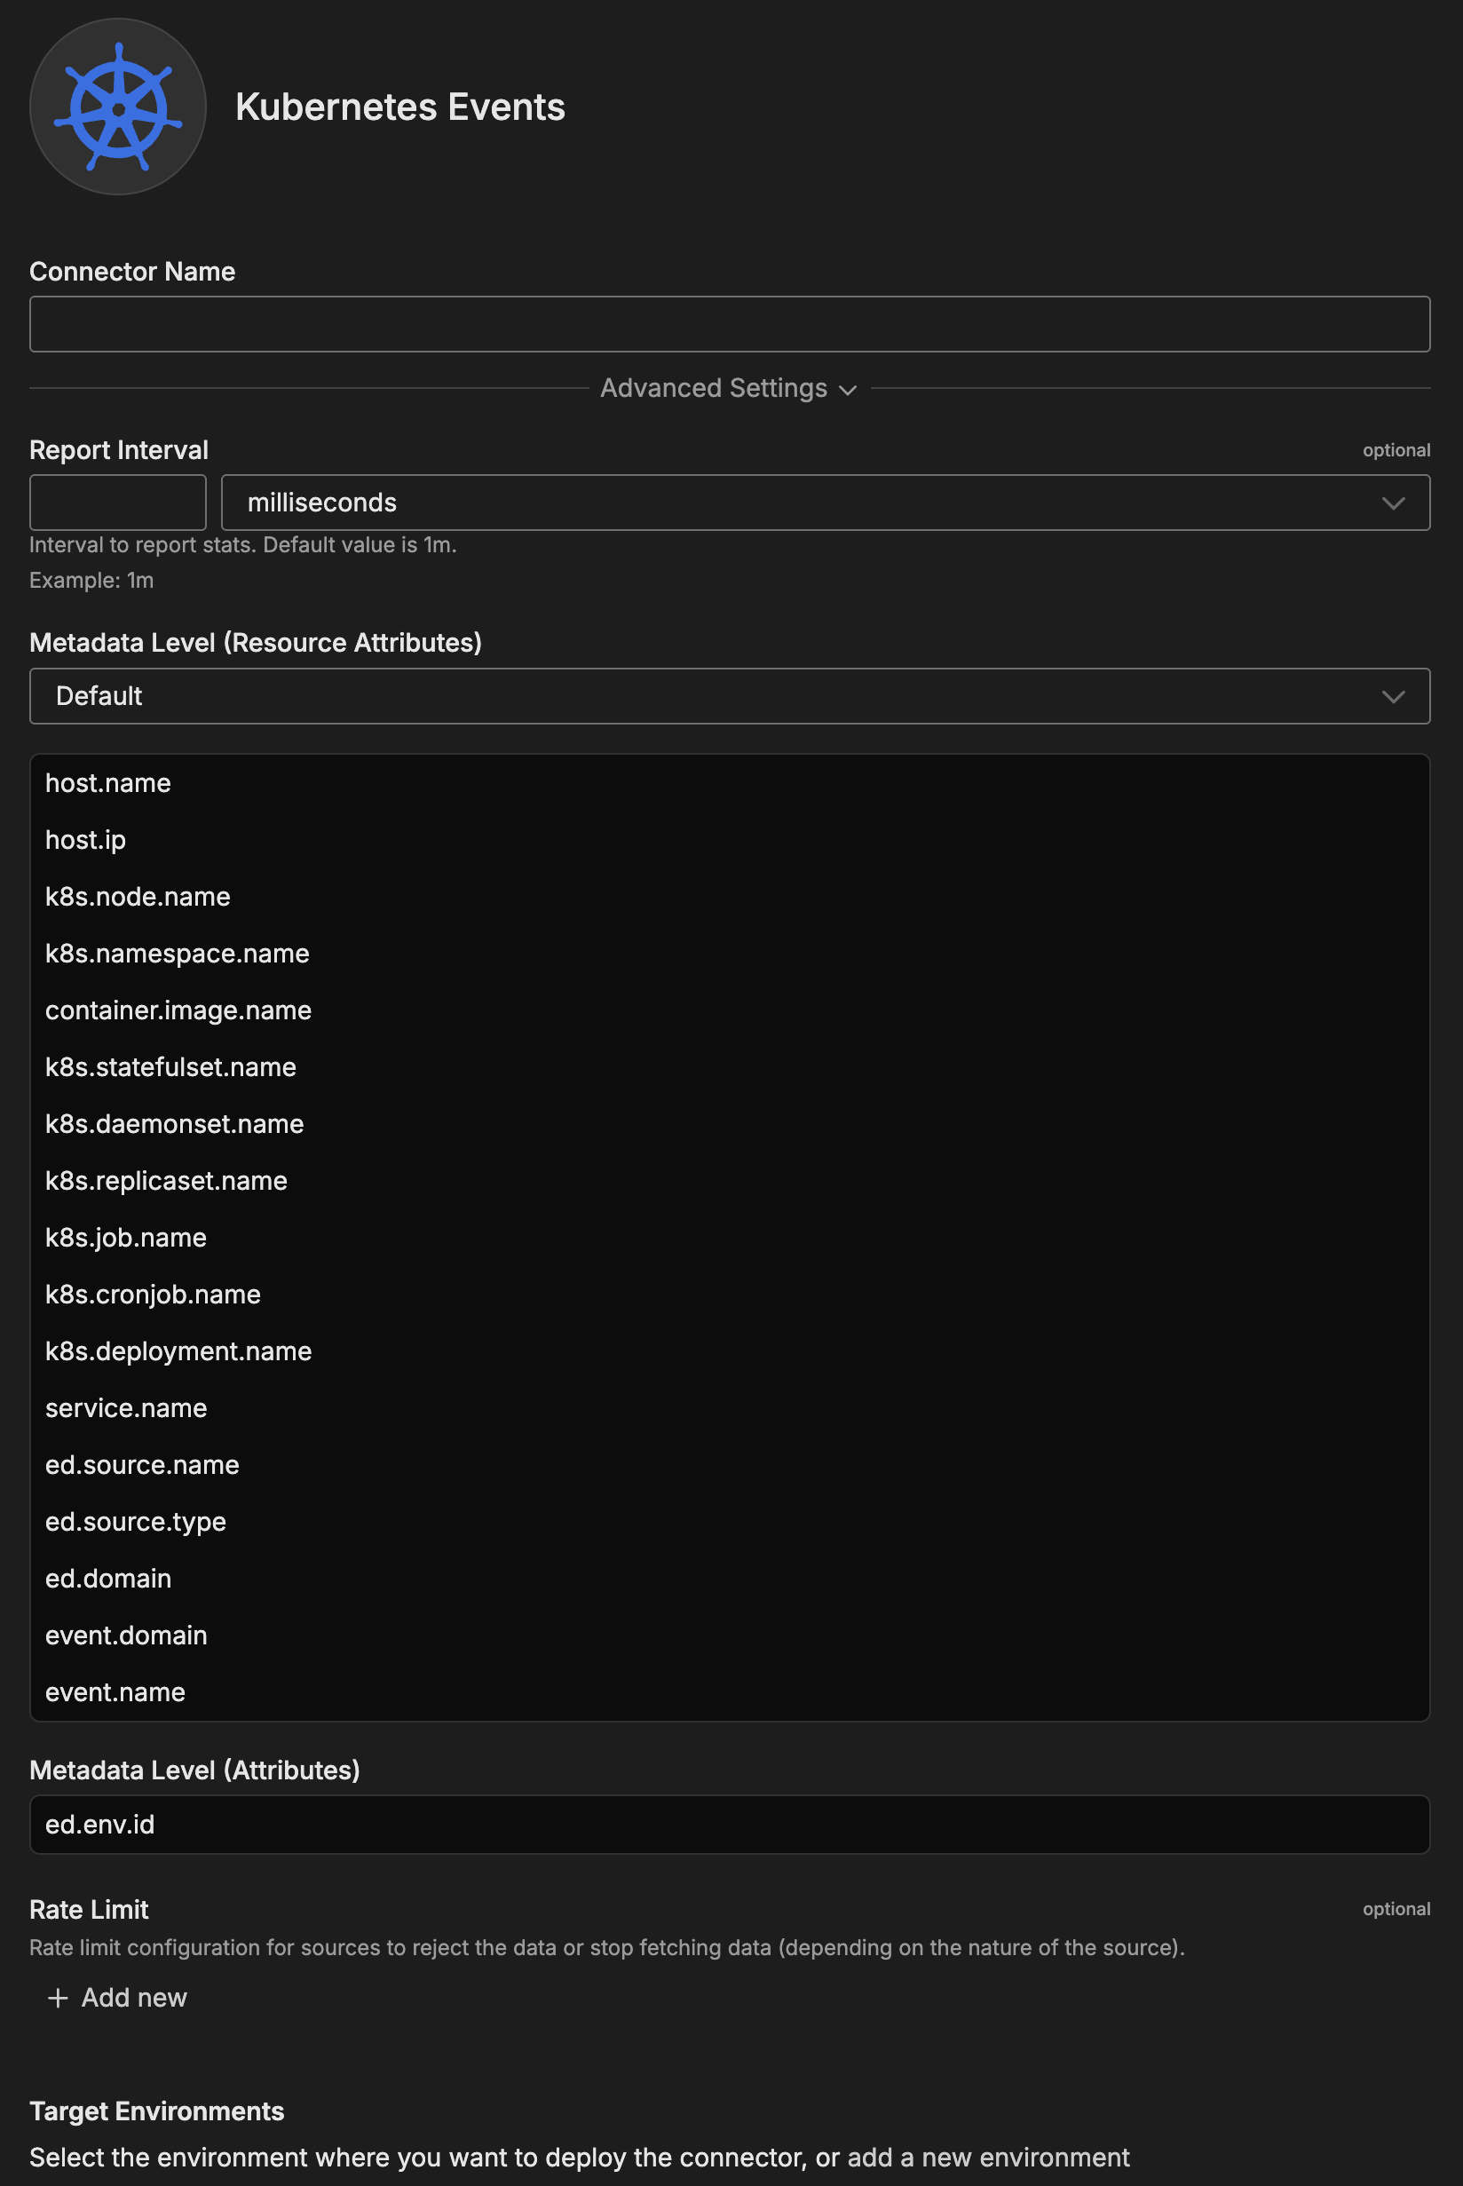Screen dimensions: 1463x2186
Task: Click the Advanced Settings chevron icon
Action: 847,390
